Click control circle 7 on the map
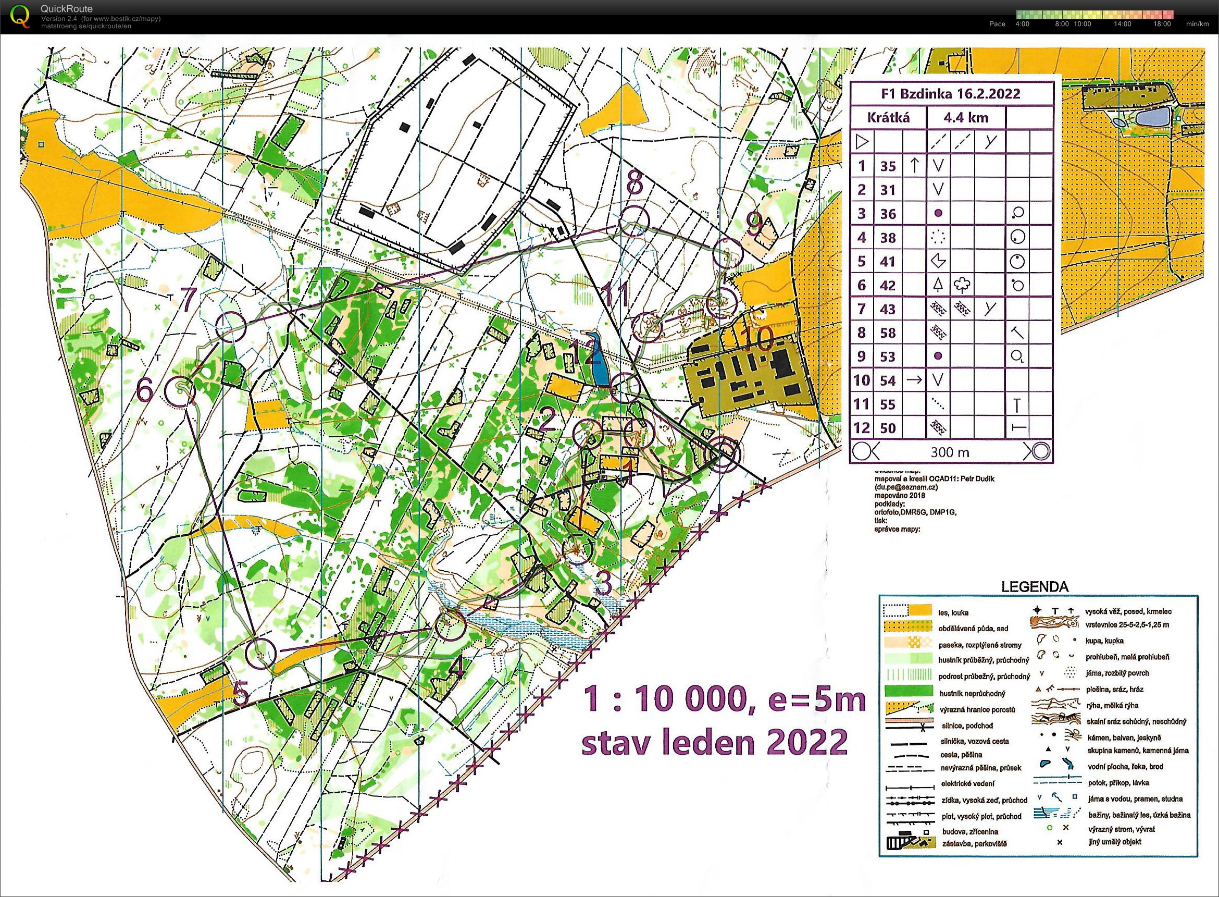The height and width of the screenshot is (897, 1219). point(231,327)
